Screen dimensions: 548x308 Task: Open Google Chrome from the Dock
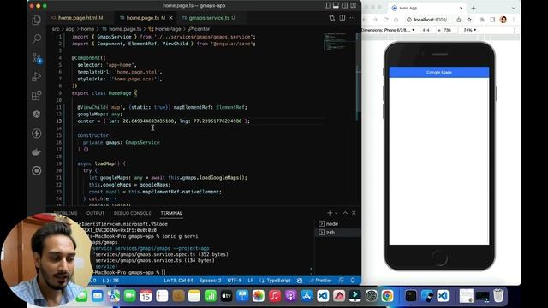tap(387, 296)
